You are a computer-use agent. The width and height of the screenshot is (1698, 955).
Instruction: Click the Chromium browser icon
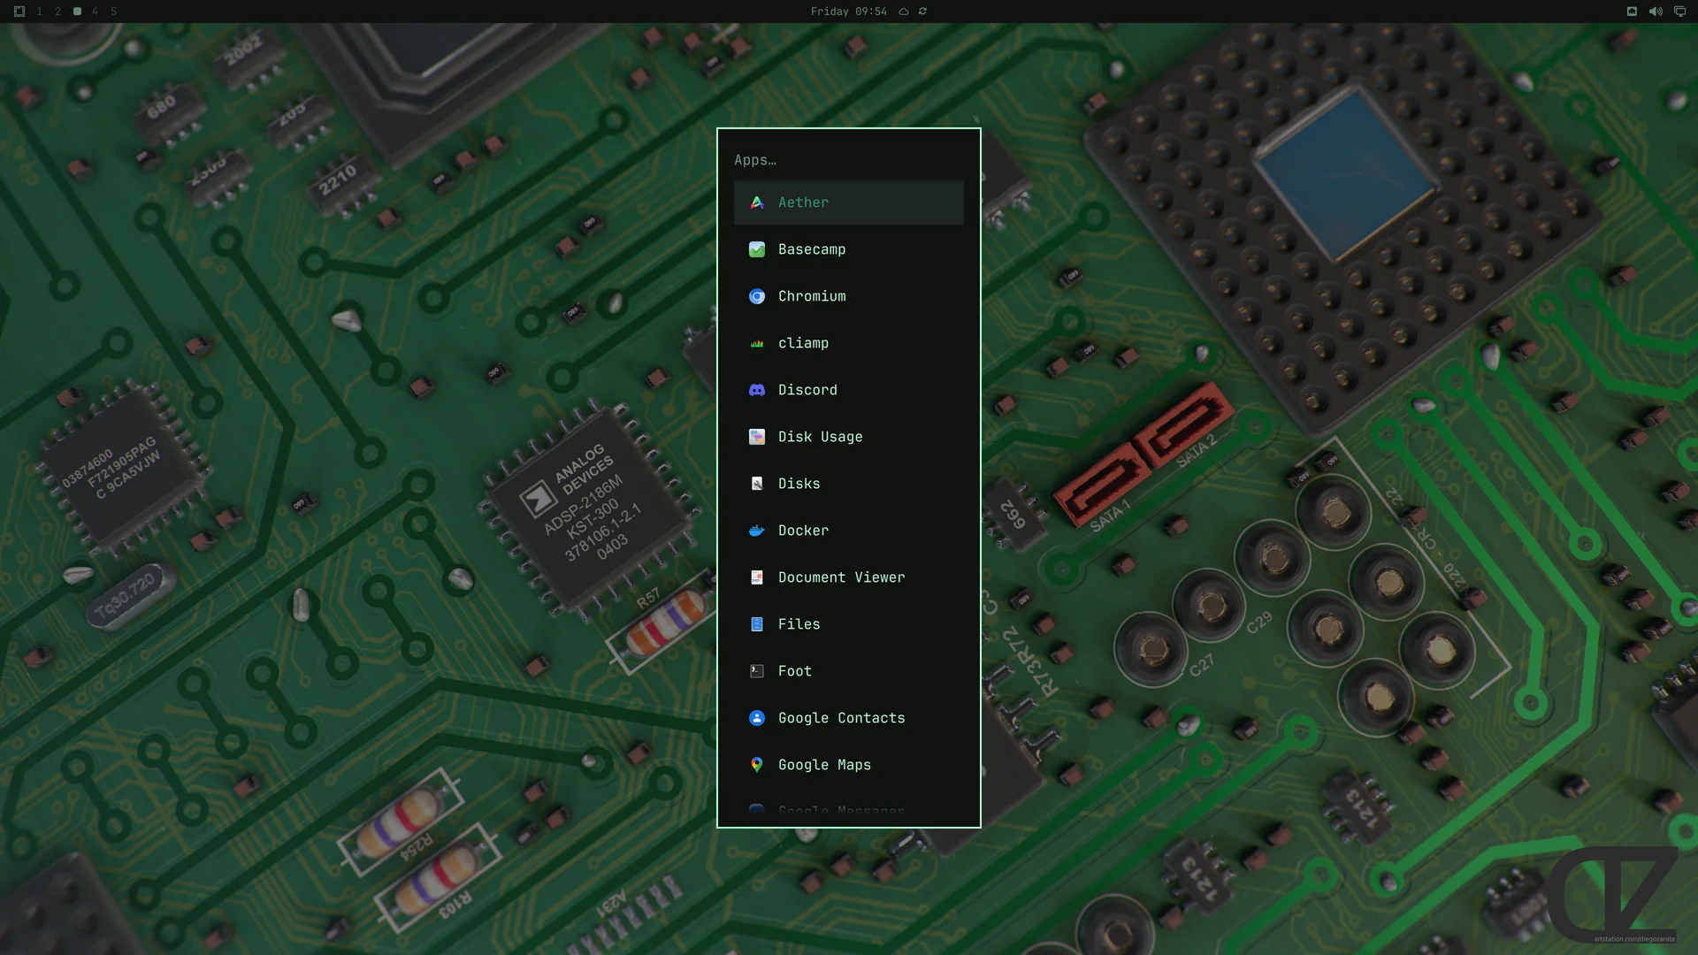pyautogui.click(x=757, y=296)
